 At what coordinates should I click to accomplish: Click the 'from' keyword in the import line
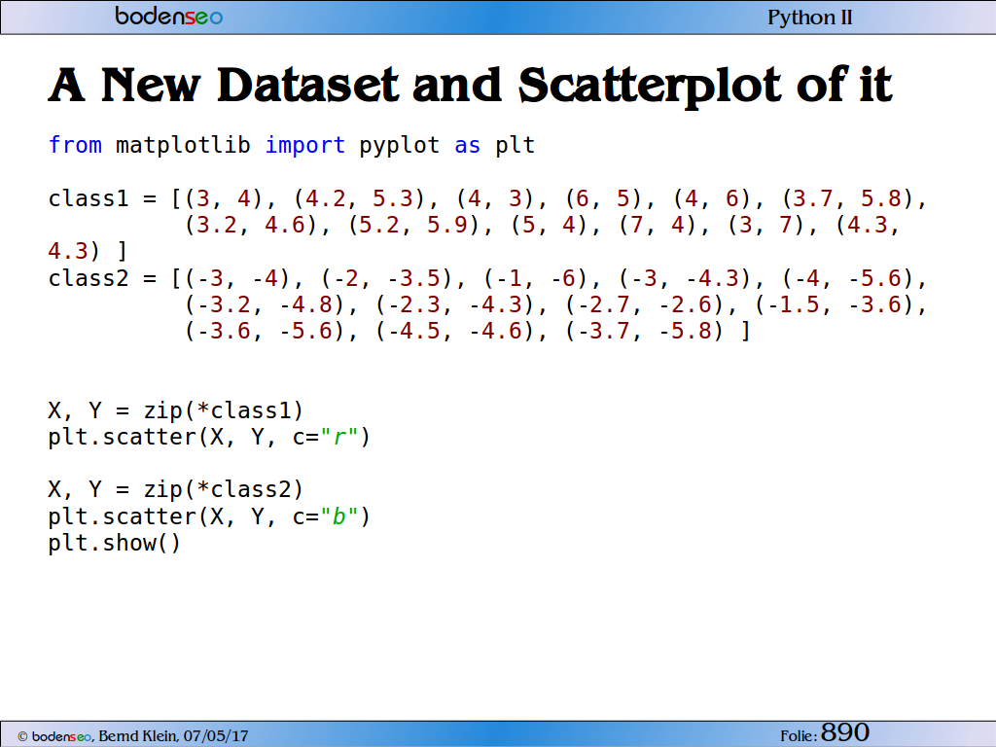[75, 145]
